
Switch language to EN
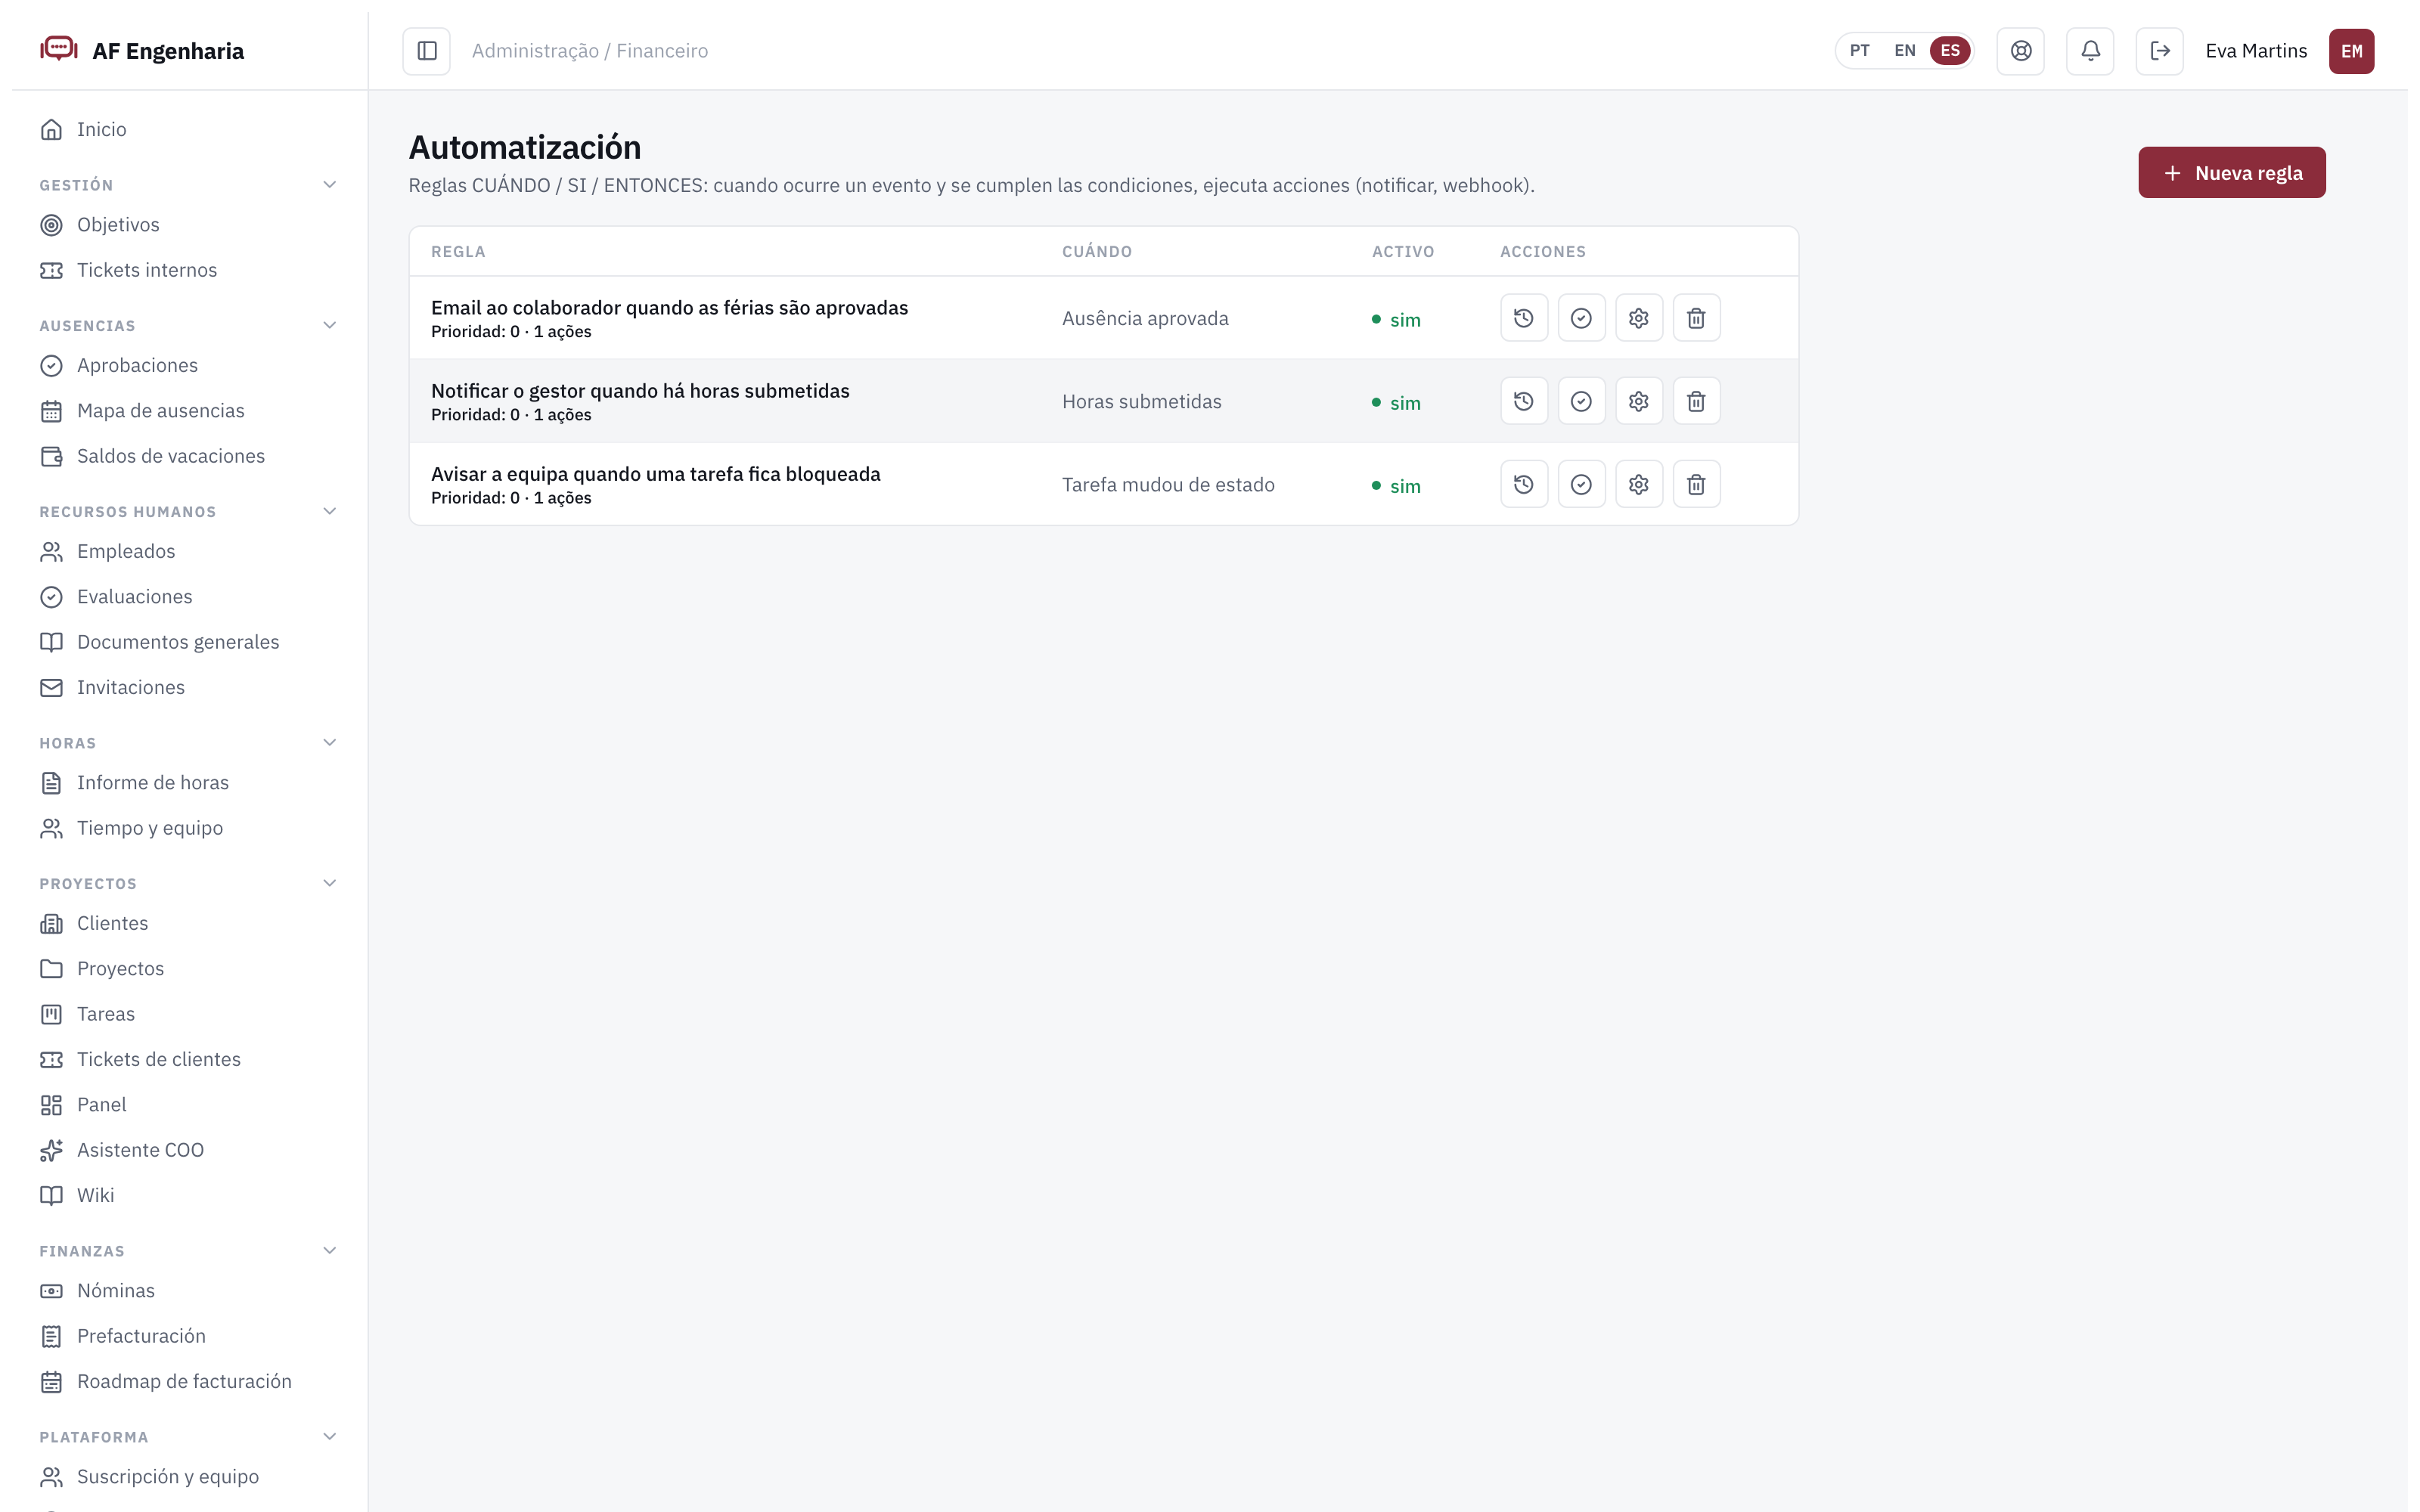[x=1905, y=51]
